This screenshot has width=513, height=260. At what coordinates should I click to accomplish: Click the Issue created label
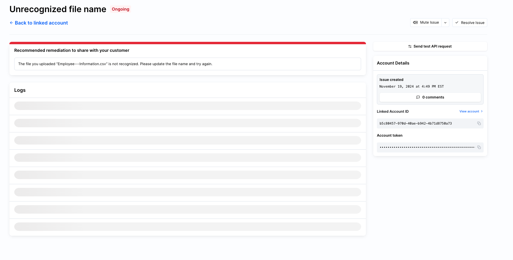click(391, 80)
